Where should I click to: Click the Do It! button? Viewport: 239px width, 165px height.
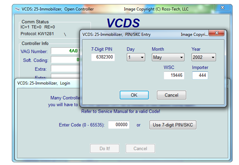click(x=104, y=148)
